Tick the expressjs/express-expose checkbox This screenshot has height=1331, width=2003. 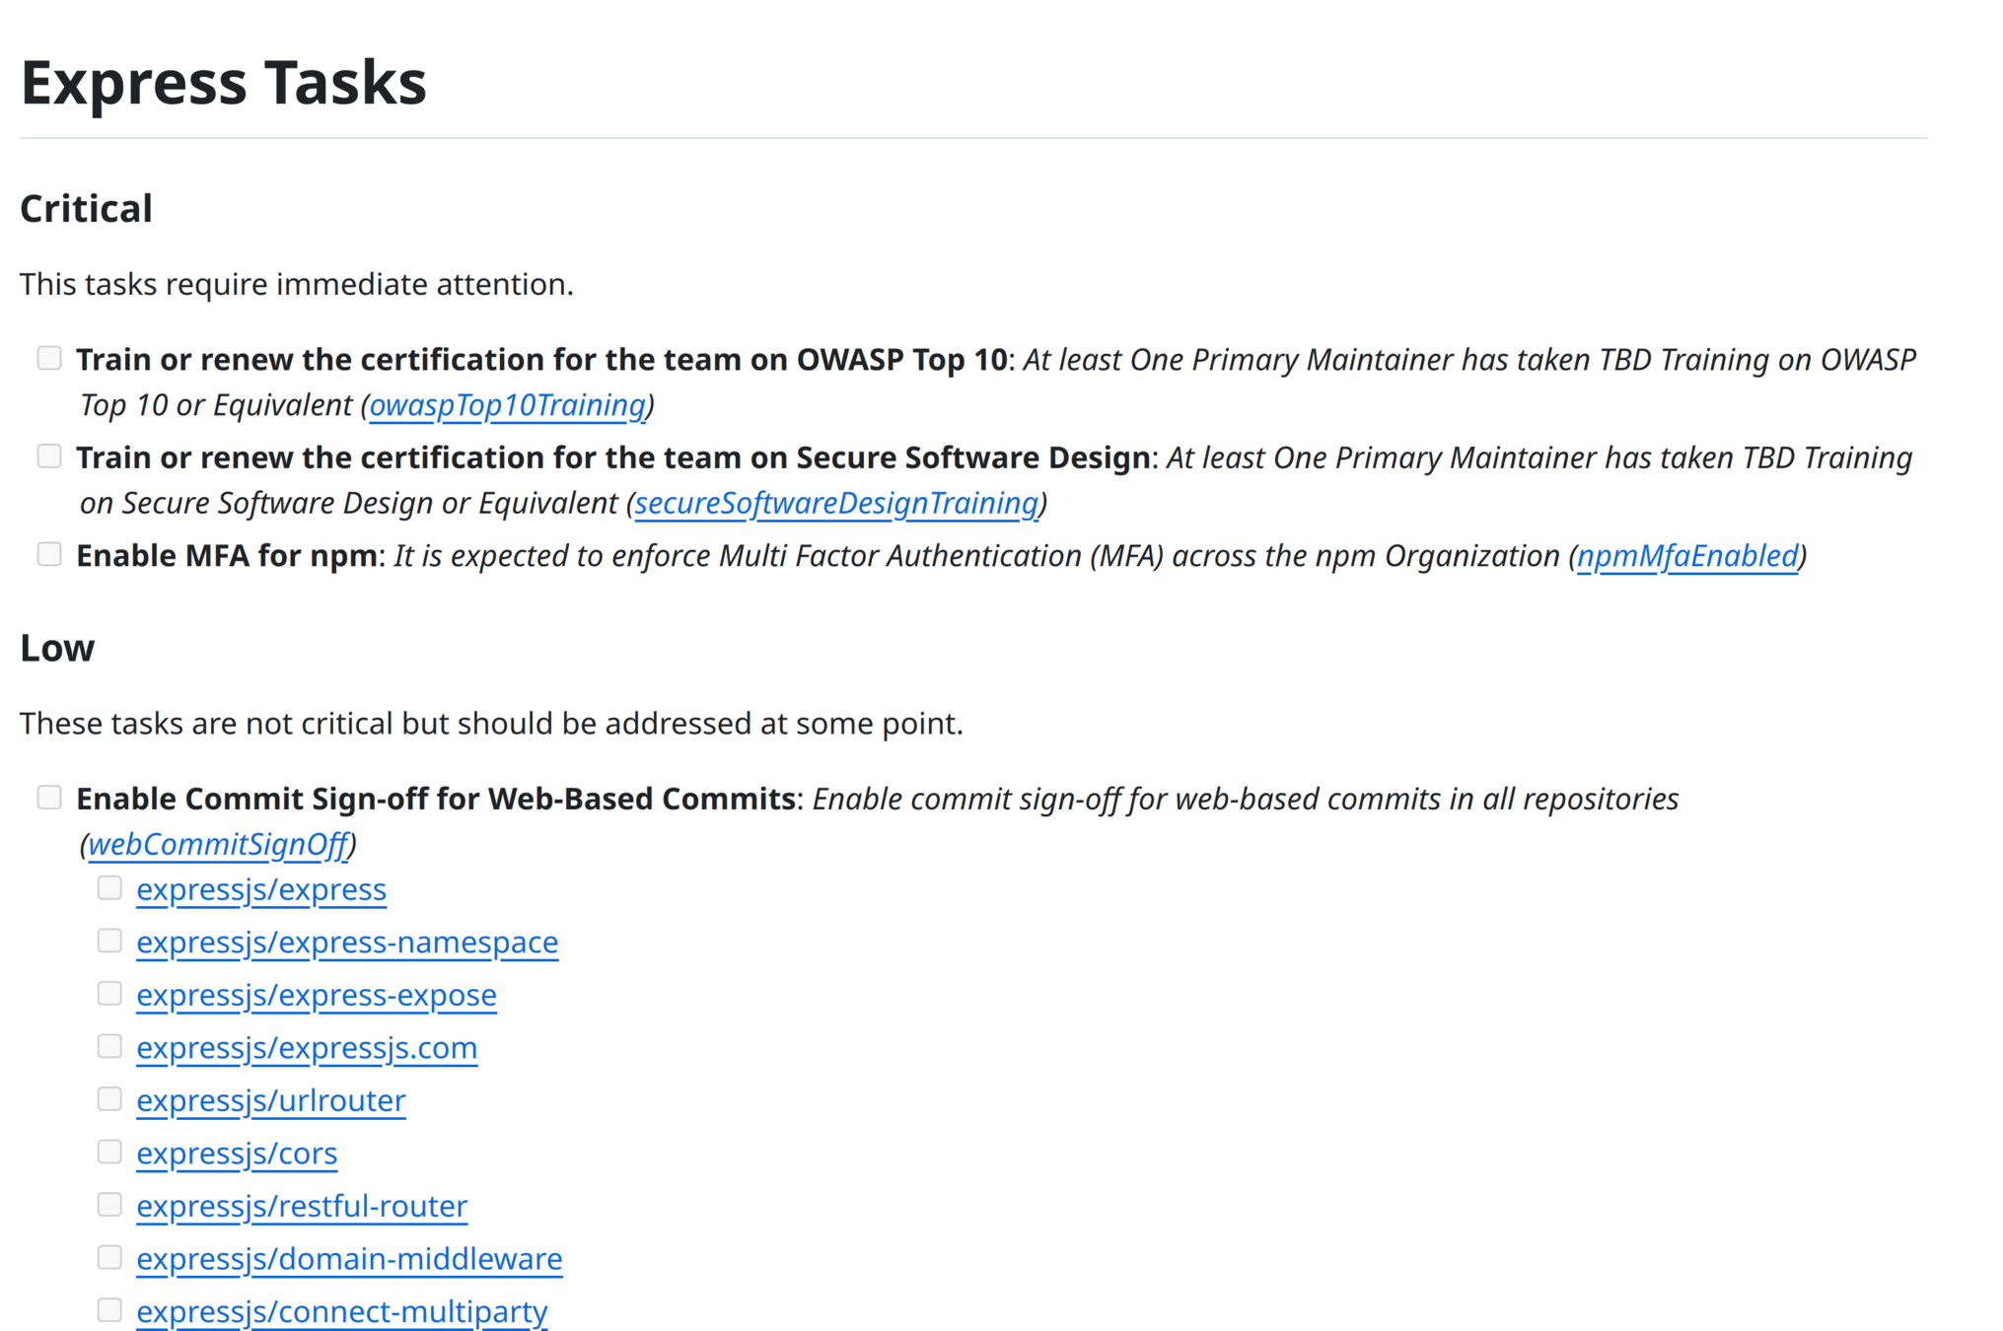(109, 994)
